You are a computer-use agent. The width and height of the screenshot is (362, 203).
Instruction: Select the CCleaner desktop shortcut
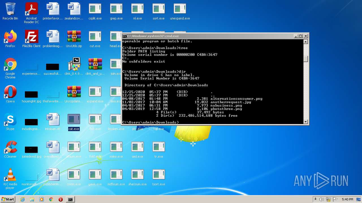coord(10,149)
